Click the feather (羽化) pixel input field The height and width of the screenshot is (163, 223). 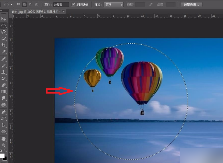click(x=61, y=5)
